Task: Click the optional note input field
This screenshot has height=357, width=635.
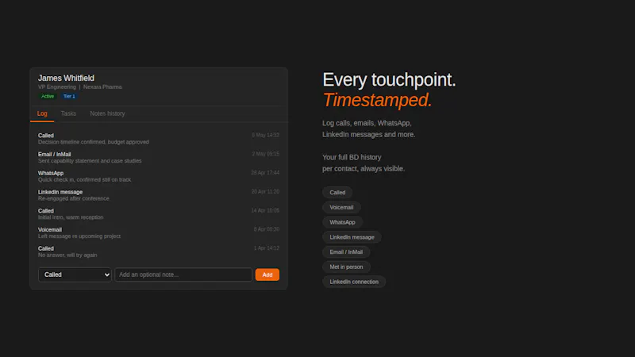Action: tap(183, 274)
